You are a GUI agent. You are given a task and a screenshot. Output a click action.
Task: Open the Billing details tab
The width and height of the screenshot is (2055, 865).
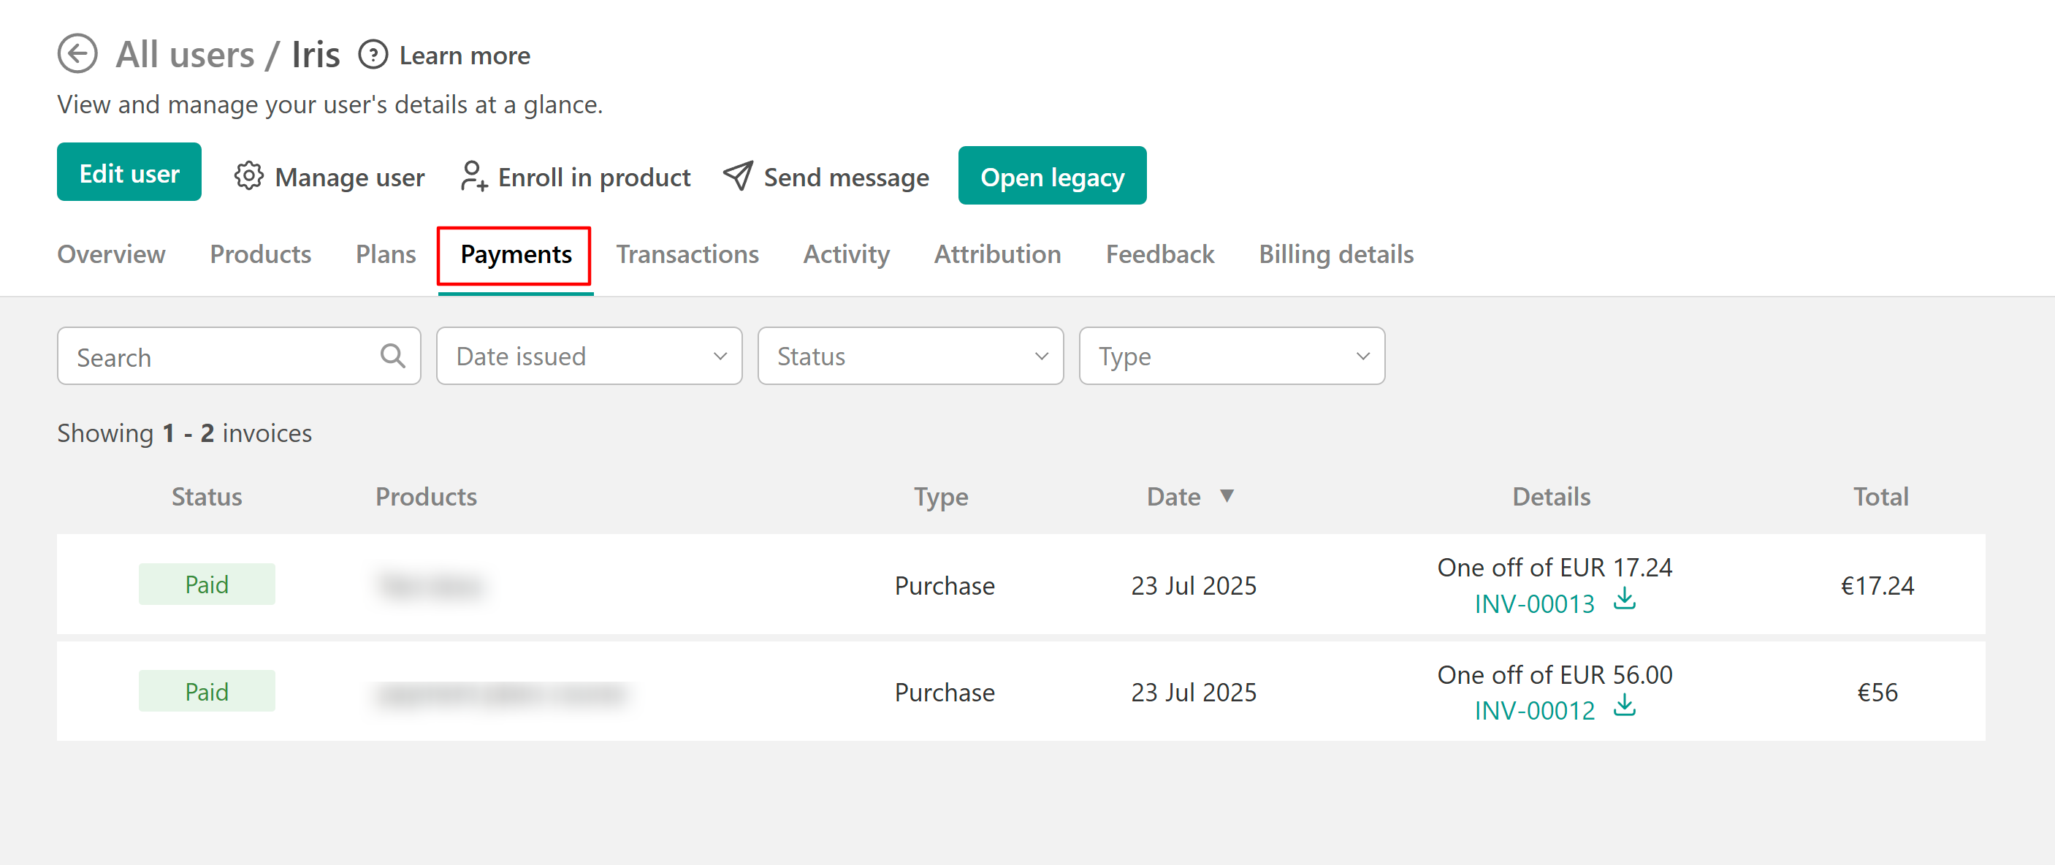click(1335, 254)
